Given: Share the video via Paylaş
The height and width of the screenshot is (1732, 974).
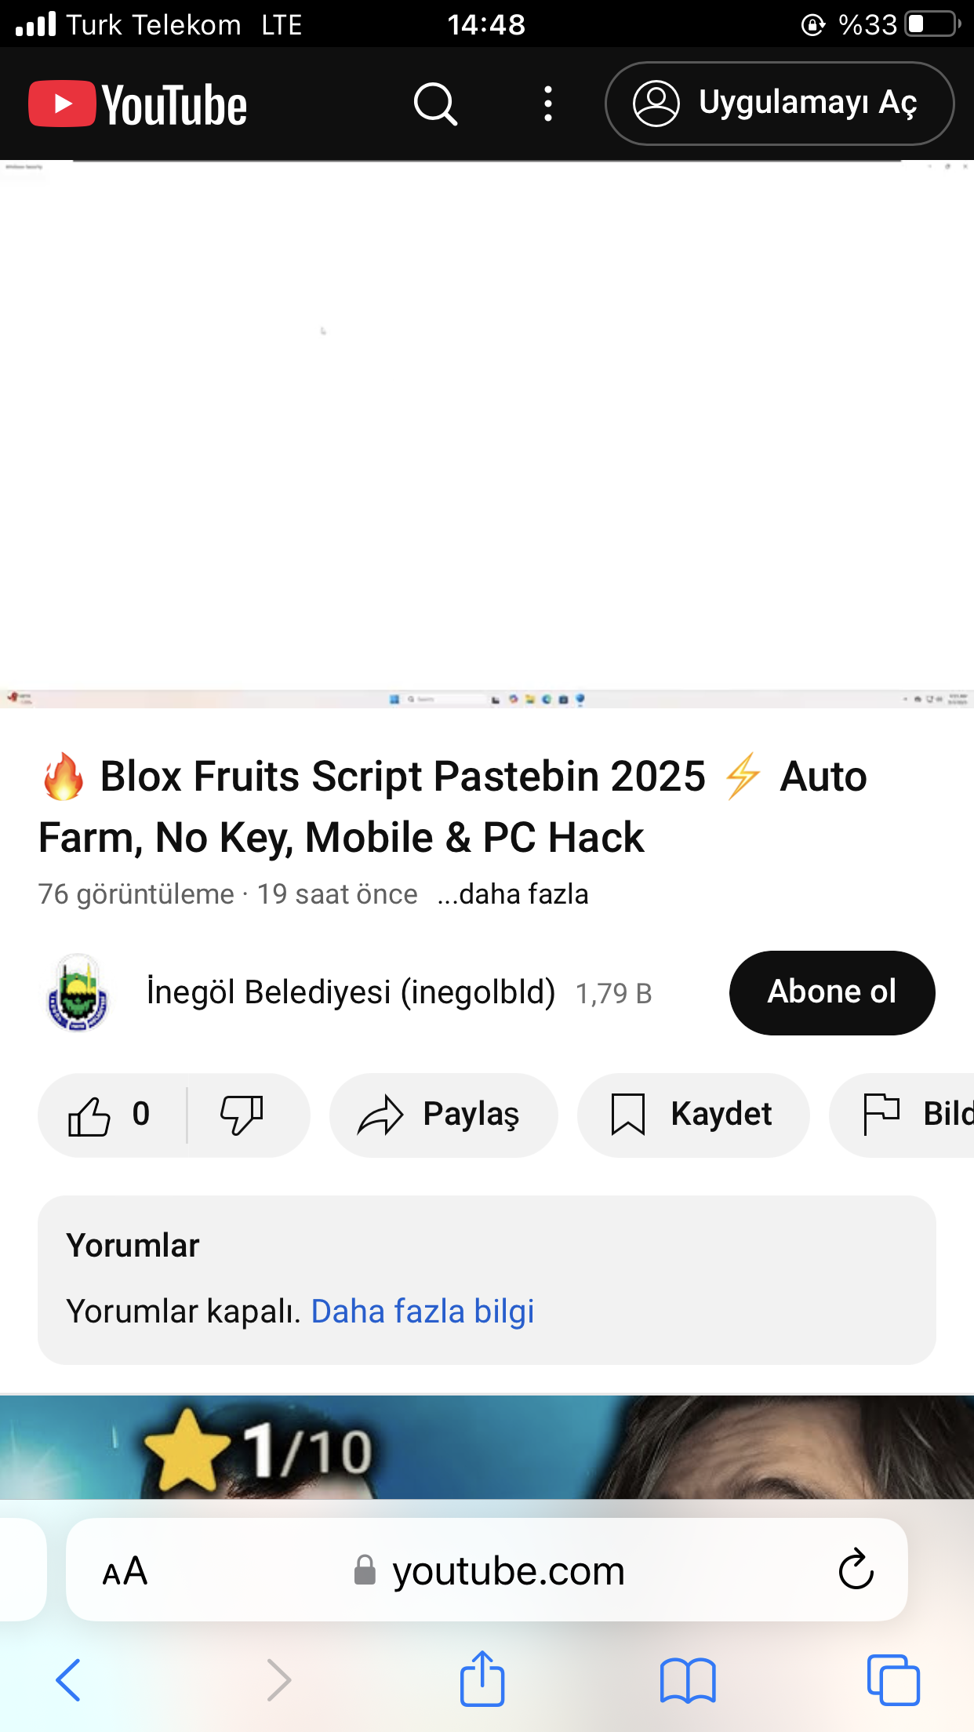Looking at the screenshot, I should 443,1115.
